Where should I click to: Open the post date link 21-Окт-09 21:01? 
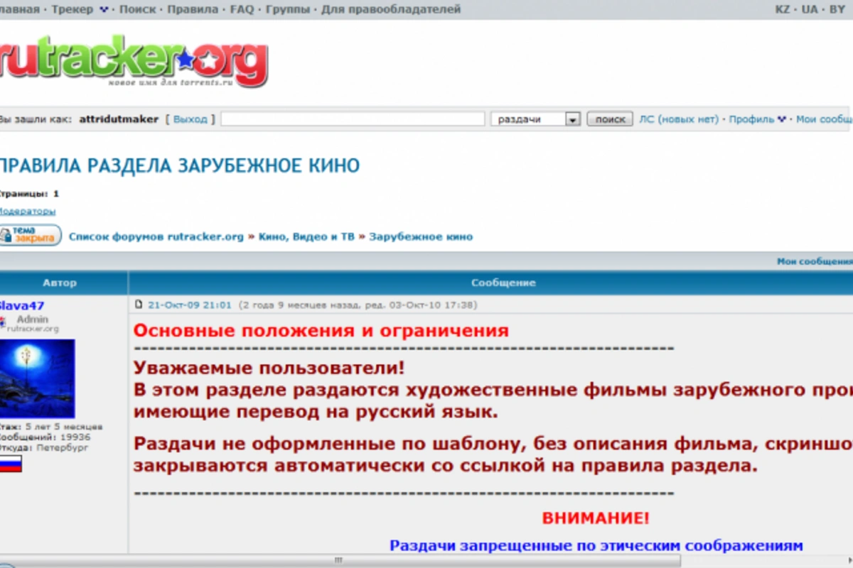190,305
